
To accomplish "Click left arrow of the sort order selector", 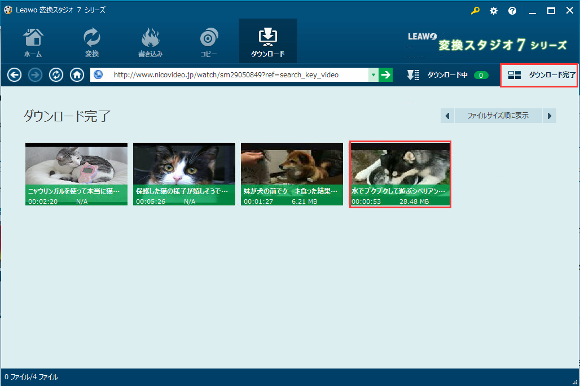I will [x=447, y=116].
